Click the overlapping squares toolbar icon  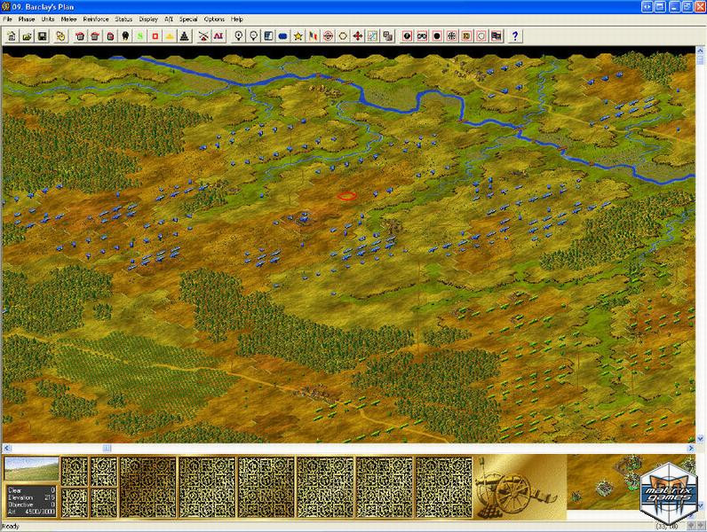point(387,36)
